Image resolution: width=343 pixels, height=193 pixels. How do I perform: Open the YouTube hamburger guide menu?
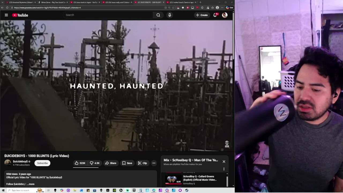(x=6, y=15)
